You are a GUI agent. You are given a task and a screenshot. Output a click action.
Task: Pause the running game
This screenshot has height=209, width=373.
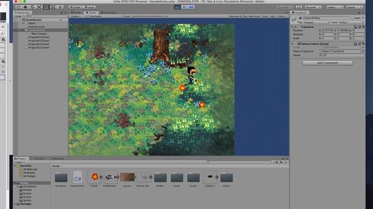pos(184,7)
